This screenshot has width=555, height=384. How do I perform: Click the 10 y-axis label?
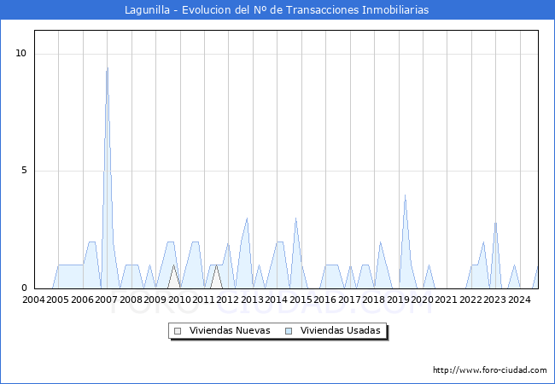click(20, 54)
